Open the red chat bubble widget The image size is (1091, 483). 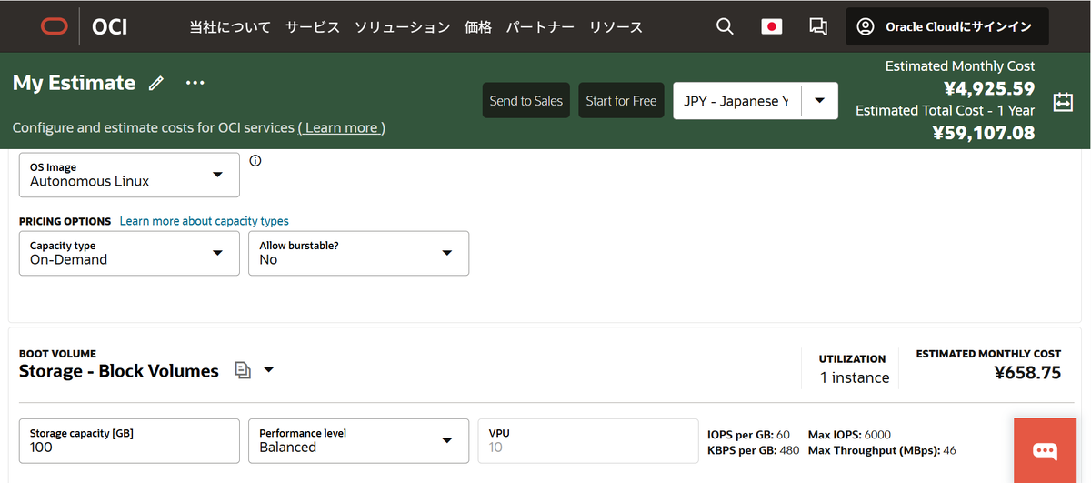1044,450
